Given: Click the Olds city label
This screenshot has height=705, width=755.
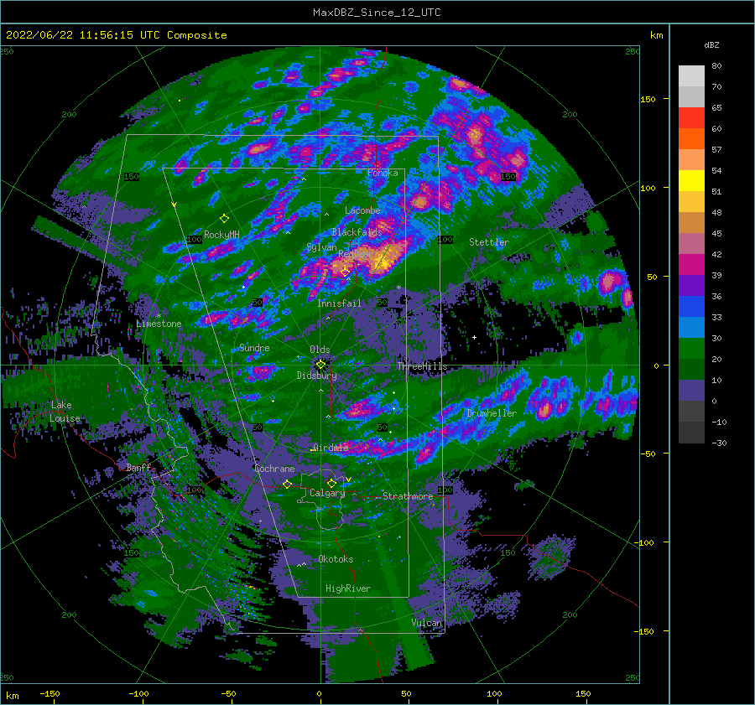Looking at the screenshot, I should pos(320,350).
